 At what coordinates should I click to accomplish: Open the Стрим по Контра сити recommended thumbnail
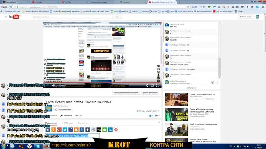tap(176, 99)
